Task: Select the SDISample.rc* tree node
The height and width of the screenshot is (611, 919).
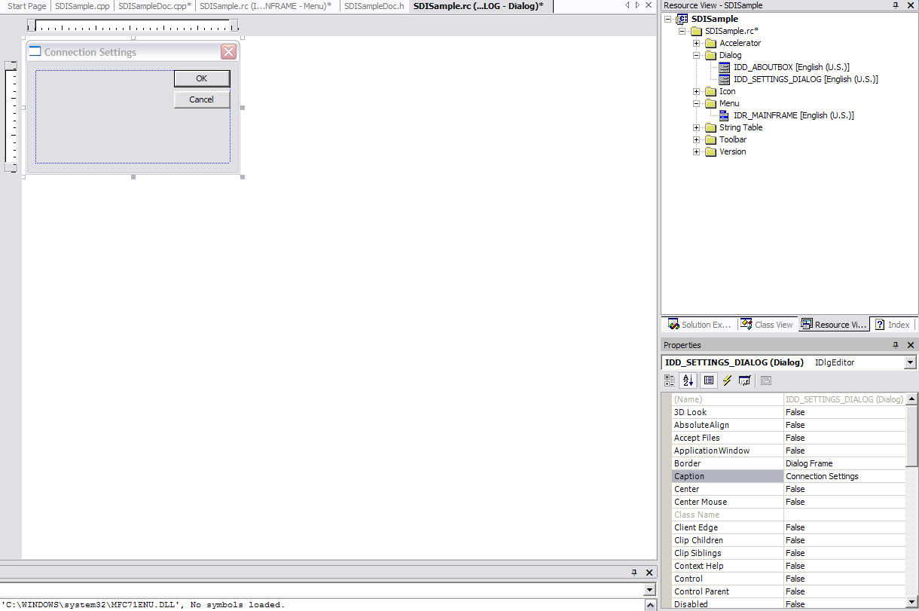Action: point(731,31)
